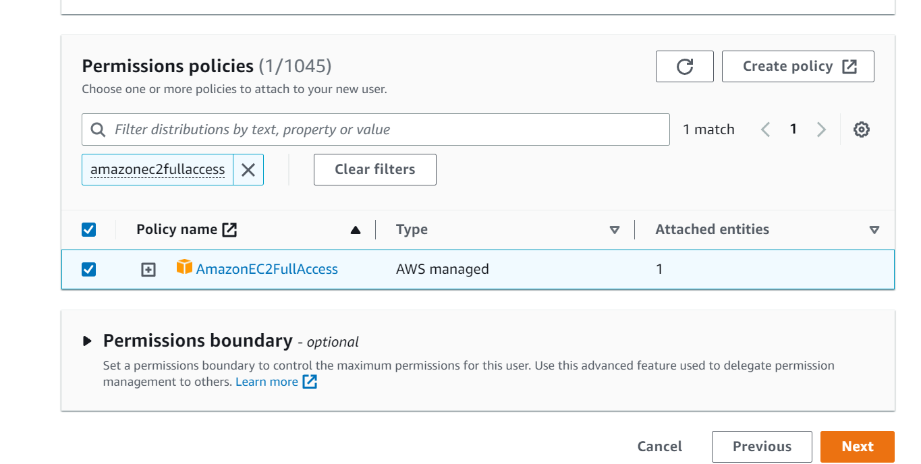Expand the Permissions boundary section

point(88,341)
